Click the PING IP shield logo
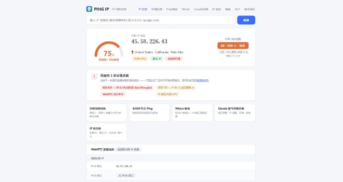 tap(89, 9)
